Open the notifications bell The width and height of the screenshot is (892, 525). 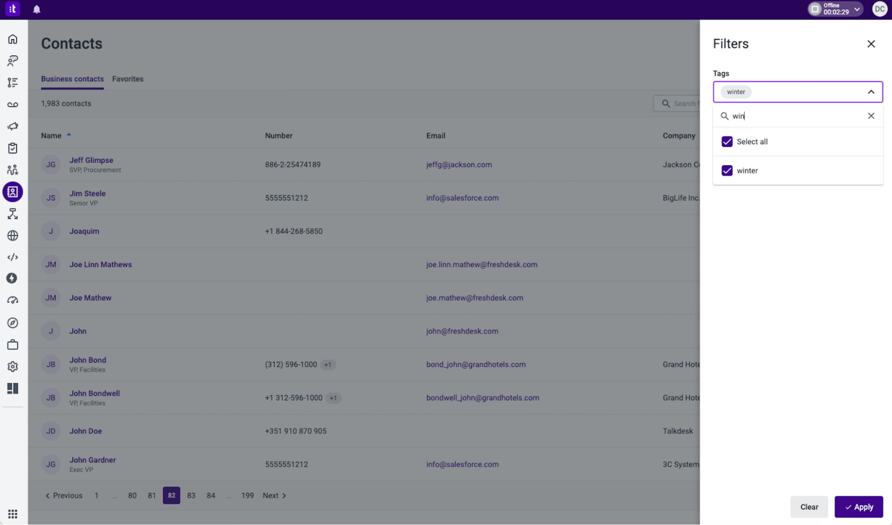click(37, 9)
